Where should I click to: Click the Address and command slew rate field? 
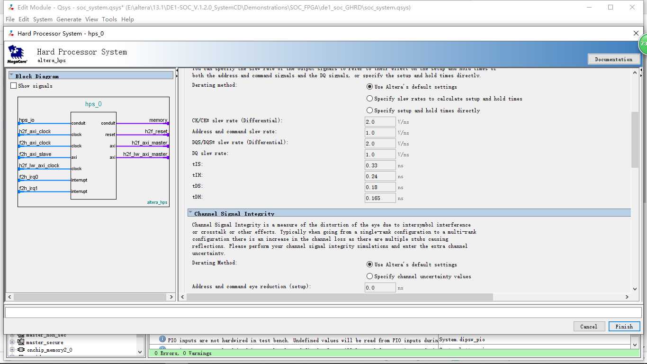380,133
